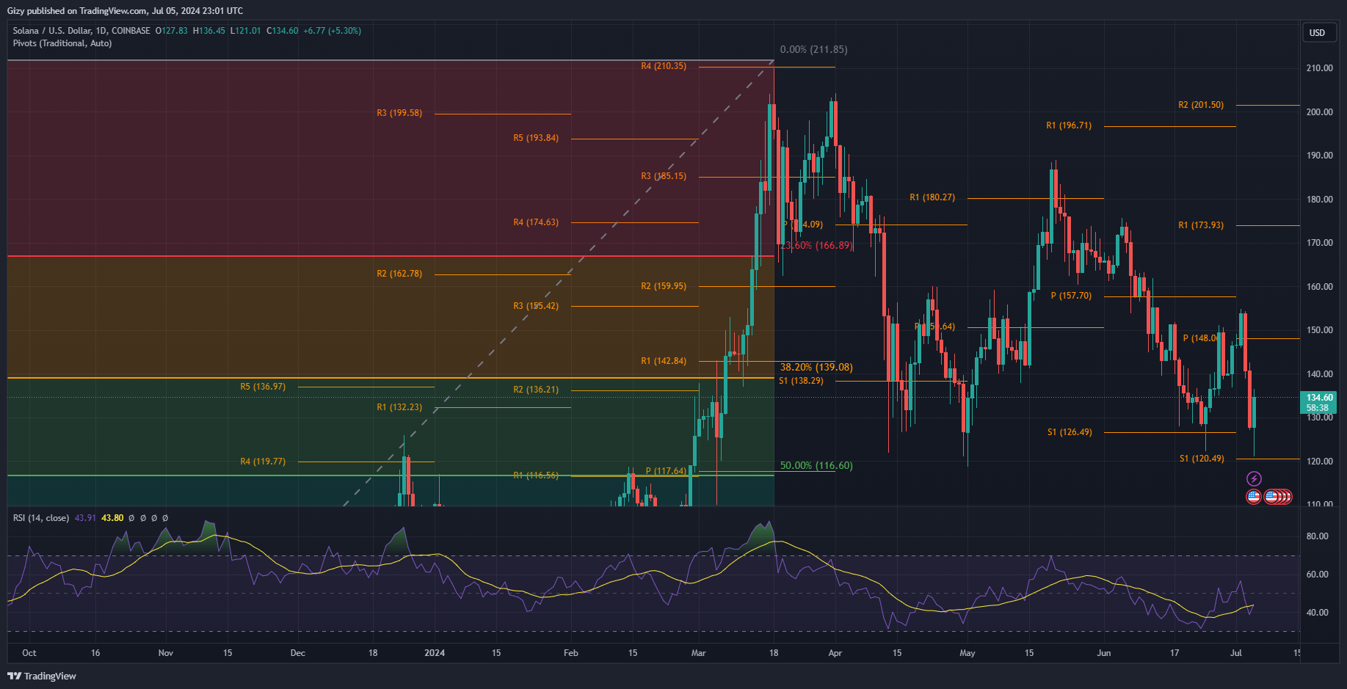Image resolution: width=1347 pixels, height=689 pixels.
Task: Click pivot label P (117.64)
Action: 666,471
